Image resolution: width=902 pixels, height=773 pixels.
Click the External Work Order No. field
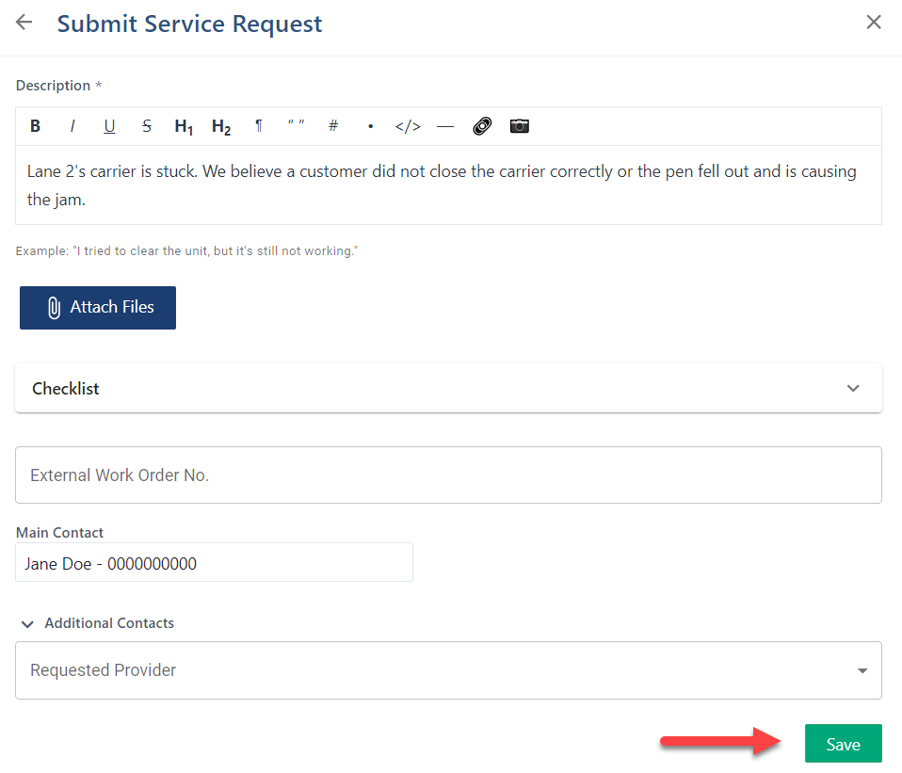click(x=448, y=475)
